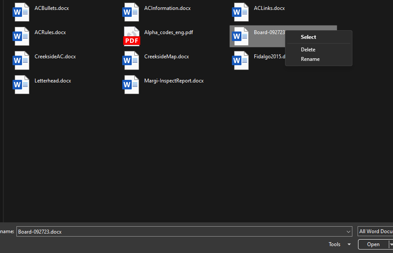Viewport: 393px width, 253px height.
Task: Choose Rename from the context menu
Action: tap(319, 59)
